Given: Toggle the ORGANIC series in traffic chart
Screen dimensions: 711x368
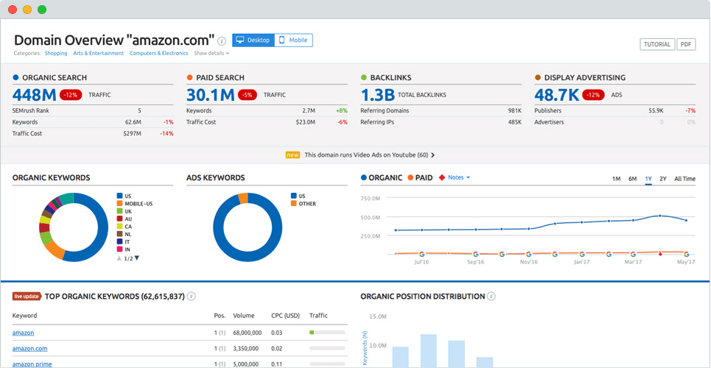Looking at the screenshot, I should (382, 177).
